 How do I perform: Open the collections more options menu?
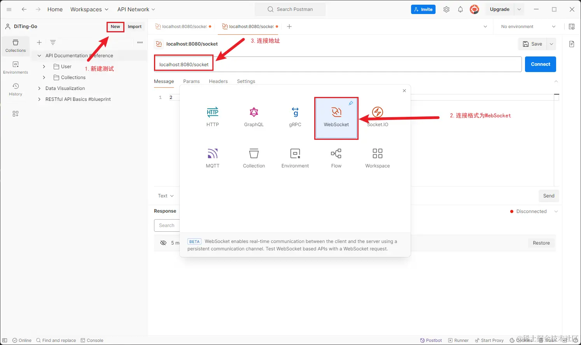[140, 42]
